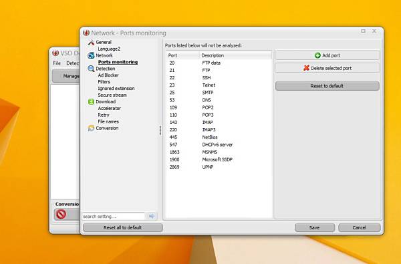Viewport: 401px width, 264px height.
Task: Open General settings in tree
Action: (104, 43)
